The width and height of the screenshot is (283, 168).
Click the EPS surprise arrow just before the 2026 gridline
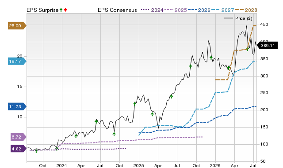(x=211, y=58)
